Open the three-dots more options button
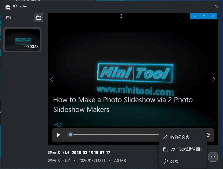 [x=213, y=157]
